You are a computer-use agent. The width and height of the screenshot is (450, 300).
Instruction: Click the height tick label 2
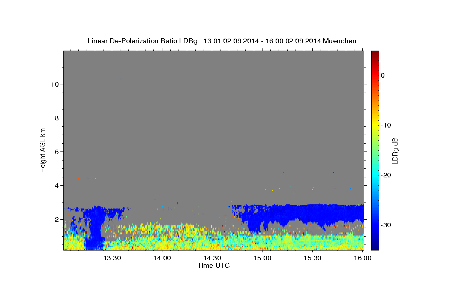tap(57, 219)
